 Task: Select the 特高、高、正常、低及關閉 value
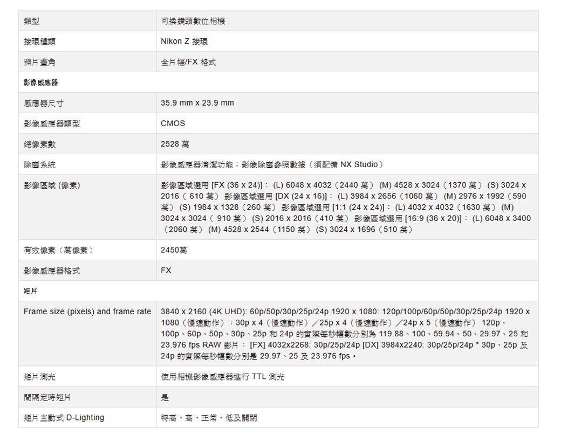[x=209, y=418]
